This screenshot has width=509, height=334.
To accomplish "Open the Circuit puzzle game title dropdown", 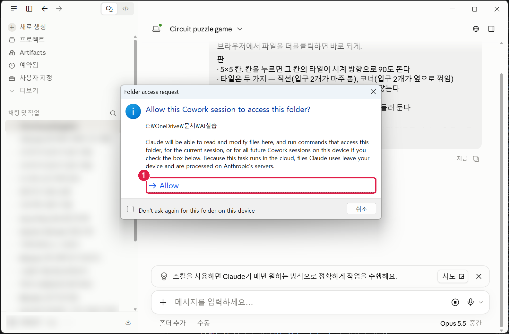I will tap(206, 29).
